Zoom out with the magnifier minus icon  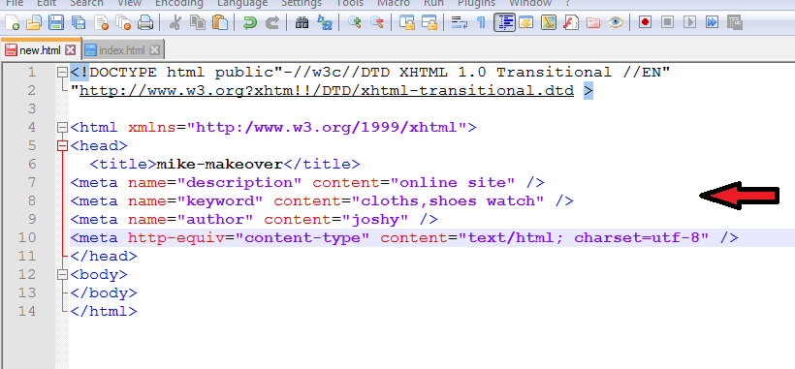pos(376,22)
